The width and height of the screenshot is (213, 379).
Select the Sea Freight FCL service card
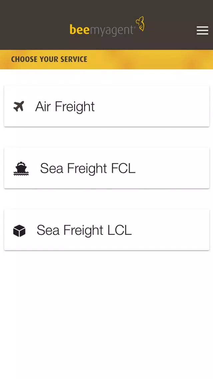pyautogui.click(x=107, y=168)
